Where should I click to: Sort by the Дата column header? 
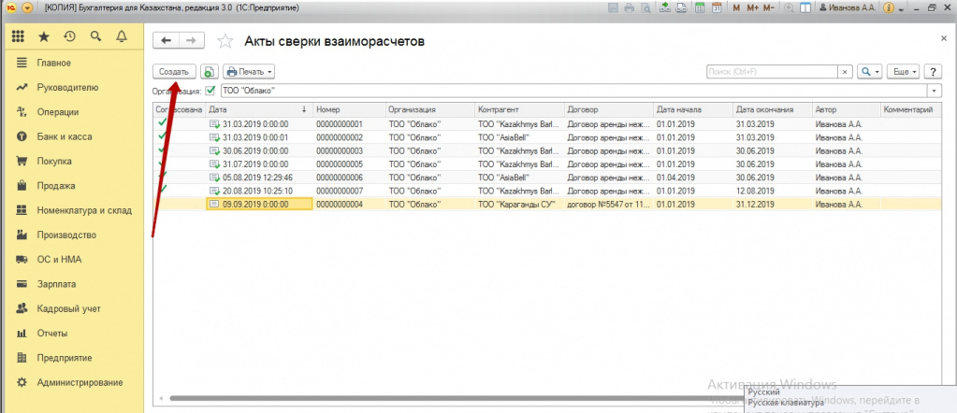click(x=259, y=110)
